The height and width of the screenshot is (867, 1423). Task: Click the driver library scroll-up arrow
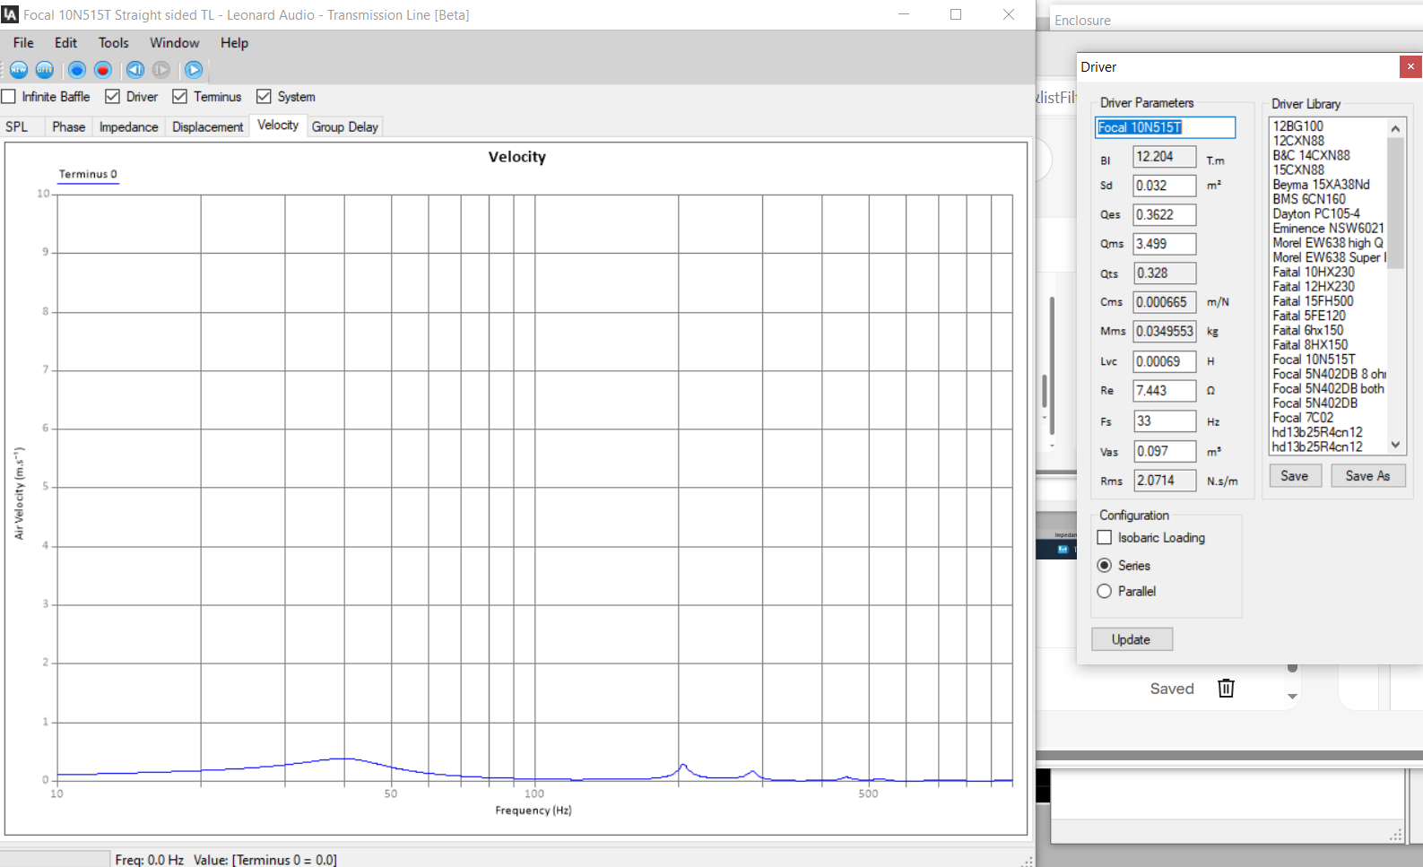(x=1395, y=128)
